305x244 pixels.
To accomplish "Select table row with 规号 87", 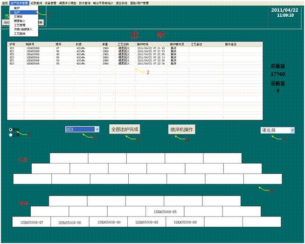I will pos(58,48).
